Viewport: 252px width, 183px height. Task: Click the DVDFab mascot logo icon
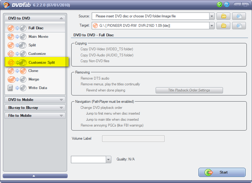point(6,5)
